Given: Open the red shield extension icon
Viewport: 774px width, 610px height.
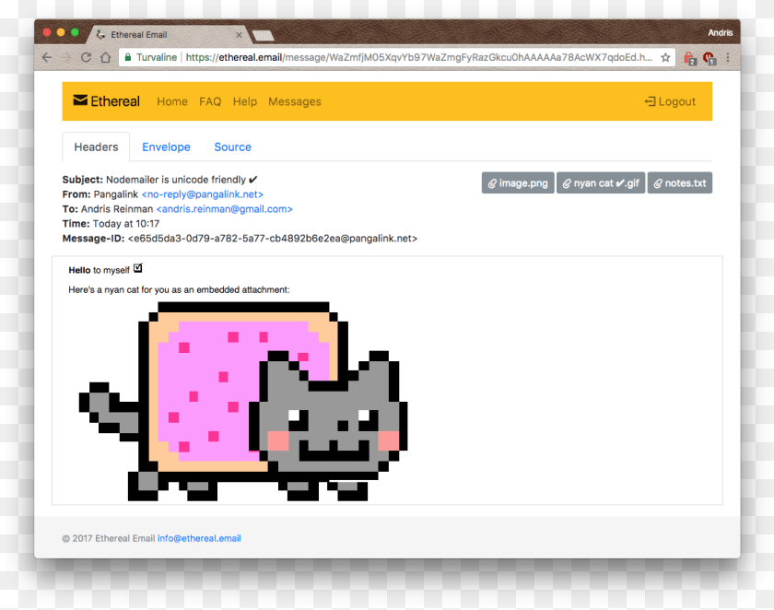Looking at the screenshot, I should (x=709, y=58).
